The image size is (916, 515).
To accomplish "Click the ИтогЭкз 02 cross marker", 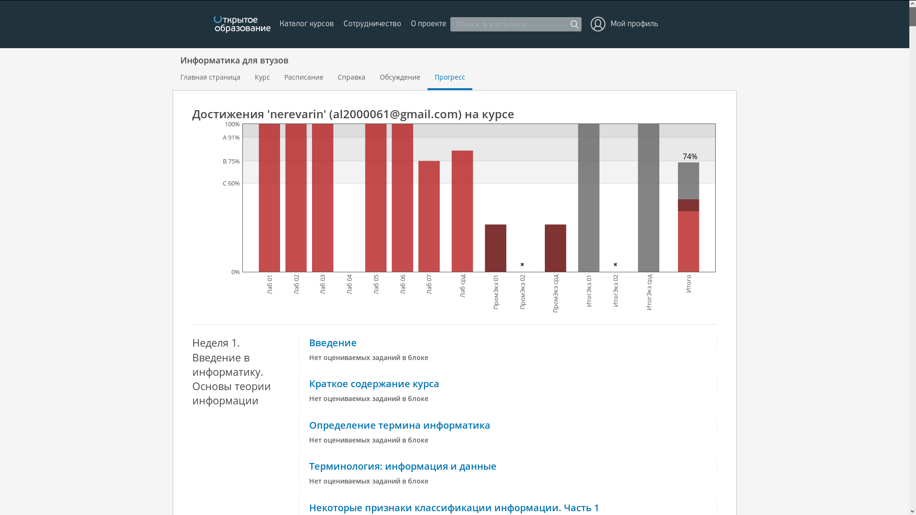I will (615, 264).
